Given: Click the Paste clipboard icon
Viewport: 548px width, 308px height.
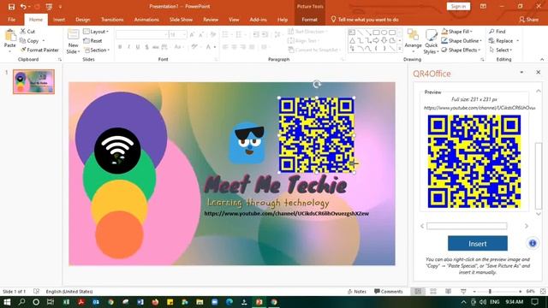Looking at the screenshot, I should coord(9,36).
